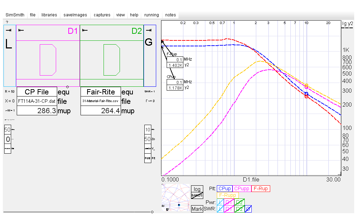Toggle SWR display for D1

pyautogui.click(x=229, y=209)
